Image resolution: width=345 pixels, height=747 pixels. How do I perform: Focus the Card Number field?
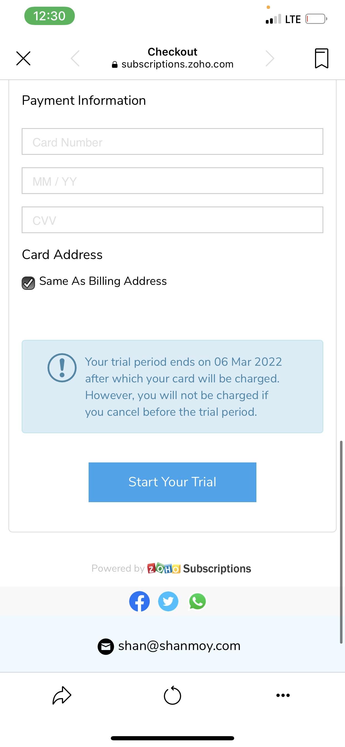(172, 141)
